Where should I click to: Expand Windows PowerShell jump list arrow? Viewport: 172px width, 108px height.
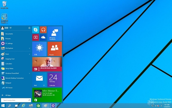coord(30,73)
